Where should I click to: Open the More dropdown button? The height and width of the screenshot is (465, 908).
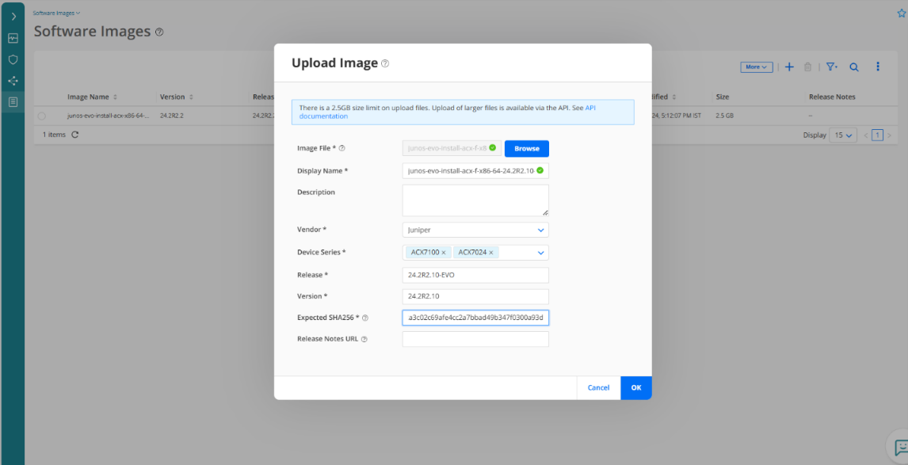pos(757,67)
